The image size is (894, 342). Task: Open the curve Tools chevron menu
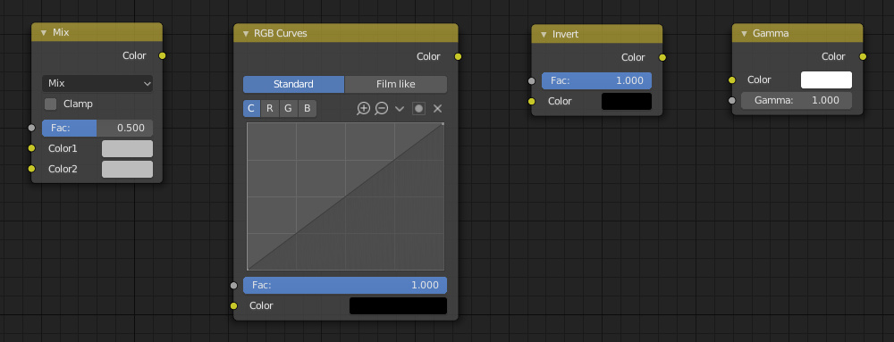(x=400, y=109)
